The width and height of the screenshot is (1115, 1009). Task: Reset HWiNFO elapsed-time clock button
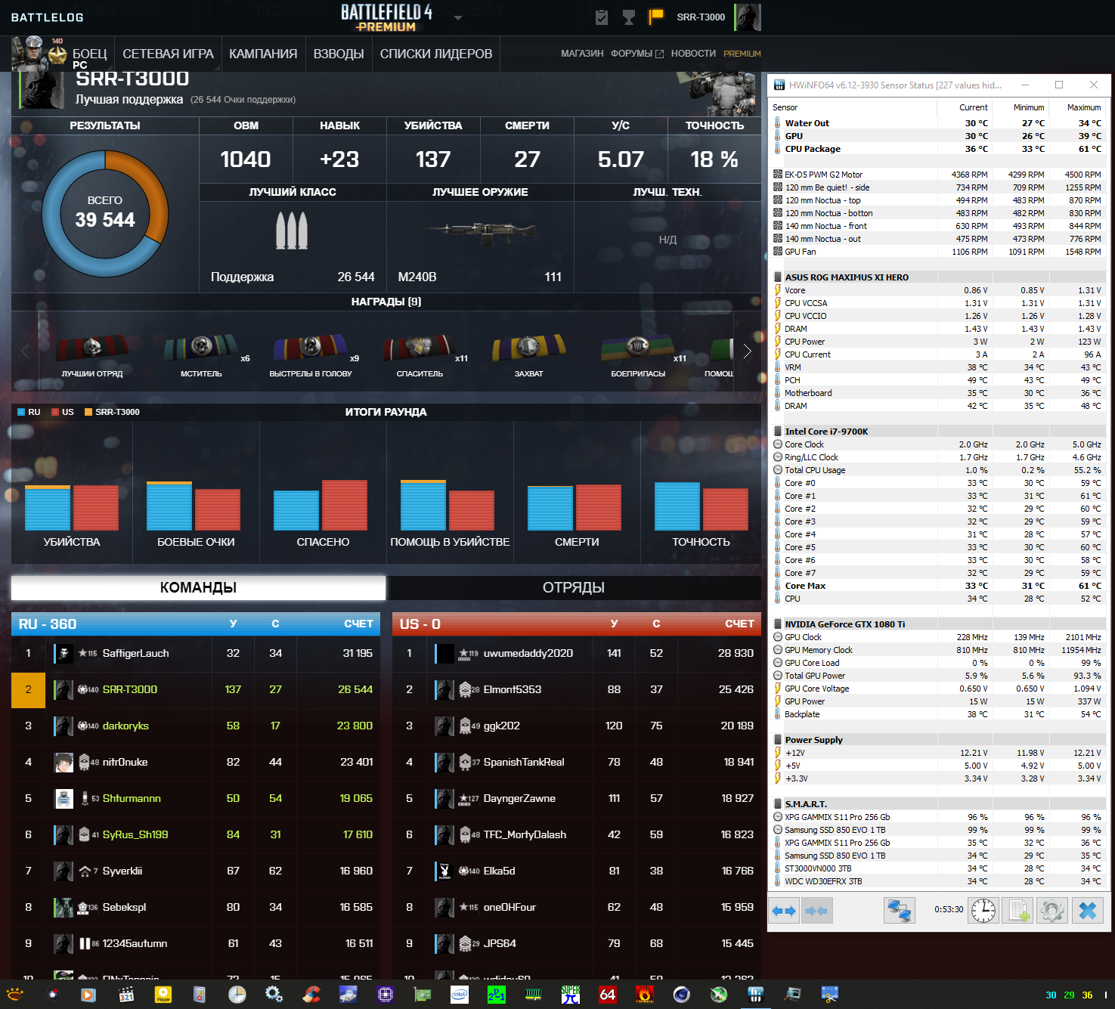coord(983,911)
